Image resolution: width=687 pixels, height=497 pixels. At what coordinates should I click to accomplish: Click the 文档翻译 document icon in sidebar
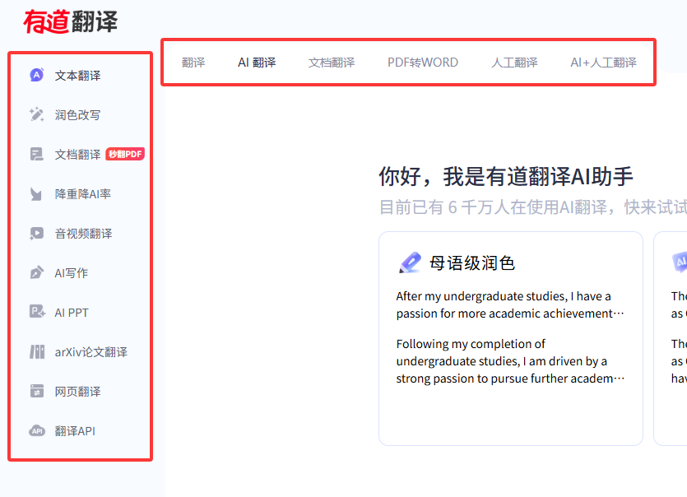[37, 154]
